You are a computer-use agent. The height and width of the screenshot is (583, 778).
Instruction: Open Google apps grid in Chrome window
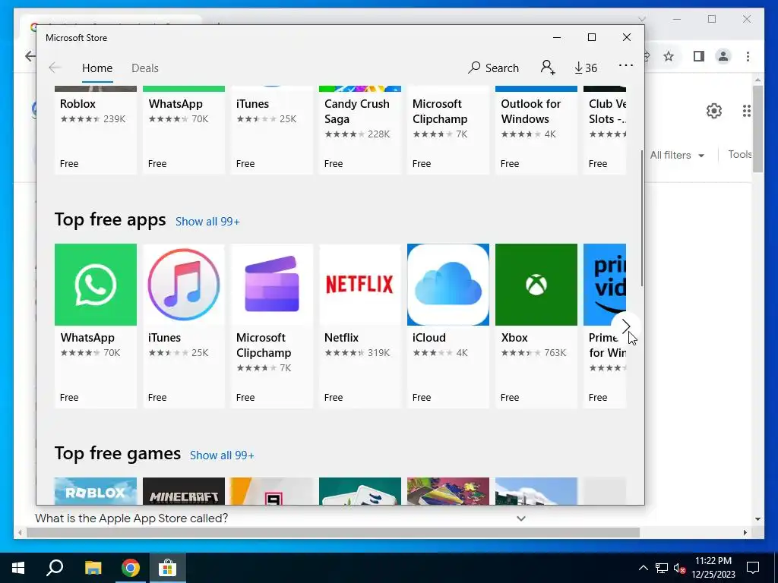coord(747,111)
